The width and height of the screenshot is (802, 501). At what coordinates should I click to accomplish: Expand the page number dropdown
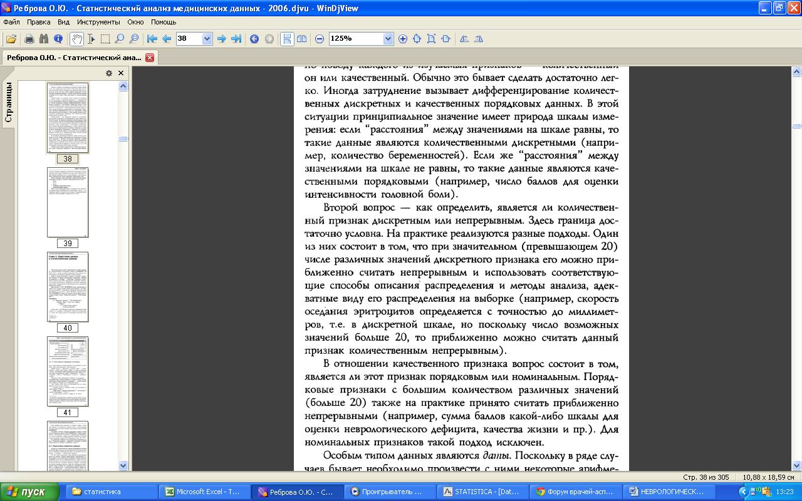click(x=207, y=39)
